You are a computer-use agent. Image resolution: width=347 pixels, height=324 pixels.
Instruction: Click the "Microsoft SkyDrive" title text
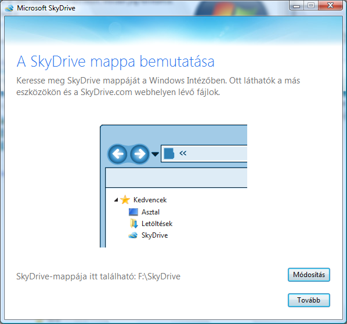pyautogui.click(x=46, y=8)
